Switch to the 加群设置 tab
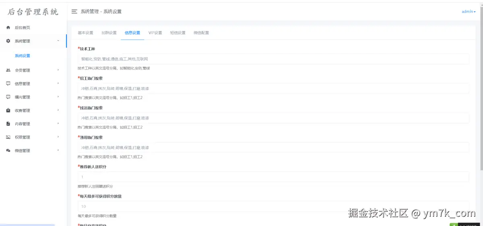Image resolution: width=483 pixels, height=226 pixels. pyautogui.click(x=109, y=33)
